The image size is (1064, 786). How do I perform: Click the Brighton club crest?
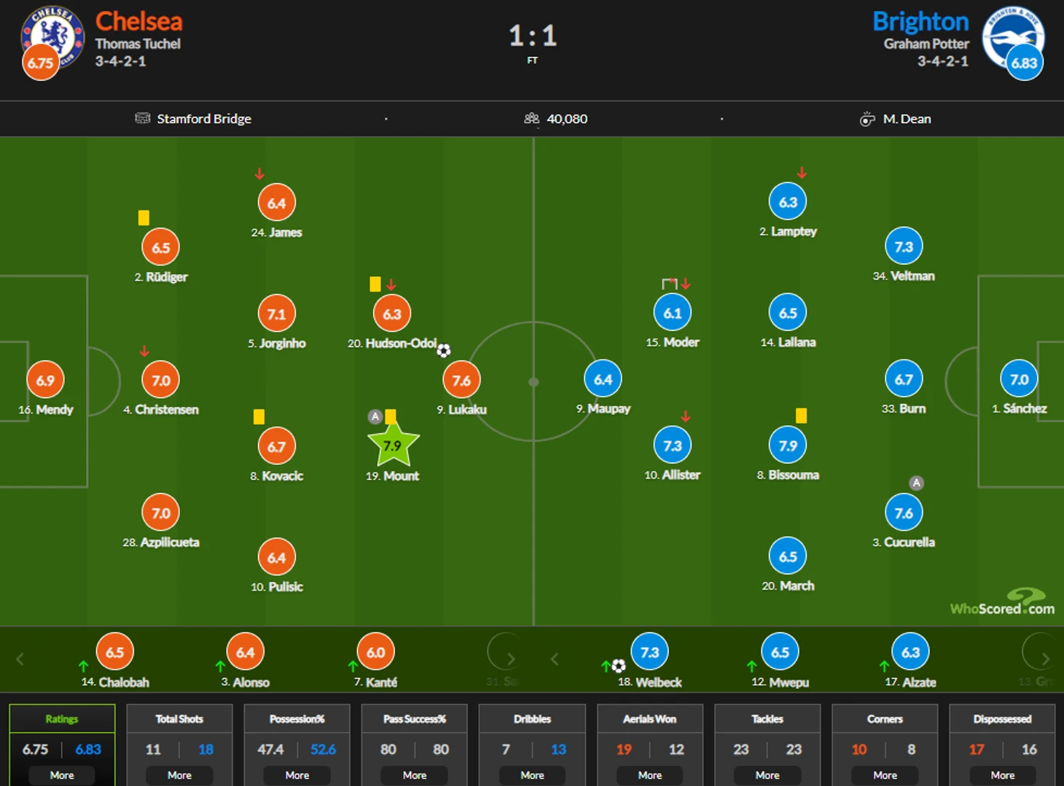(x=1012, y=36)
